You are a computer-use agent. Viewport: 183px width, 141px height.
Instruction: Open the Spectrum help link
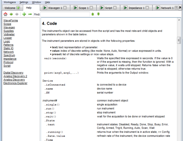[x=9, y=55]
